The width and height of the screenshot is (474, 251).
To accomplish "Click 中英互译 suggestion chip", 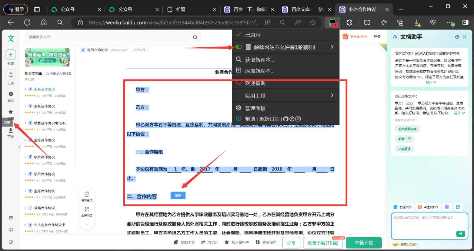I will click(x=404, y=149).
